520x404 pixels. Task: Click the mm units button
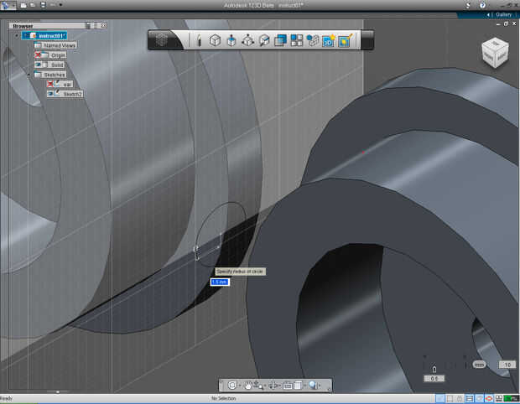[479, 365]
